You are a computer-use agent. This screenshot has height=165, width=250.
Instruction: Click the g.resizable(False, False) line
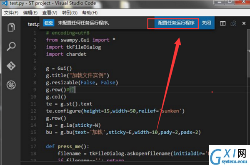pyautogui.click(x=82, y=83)
